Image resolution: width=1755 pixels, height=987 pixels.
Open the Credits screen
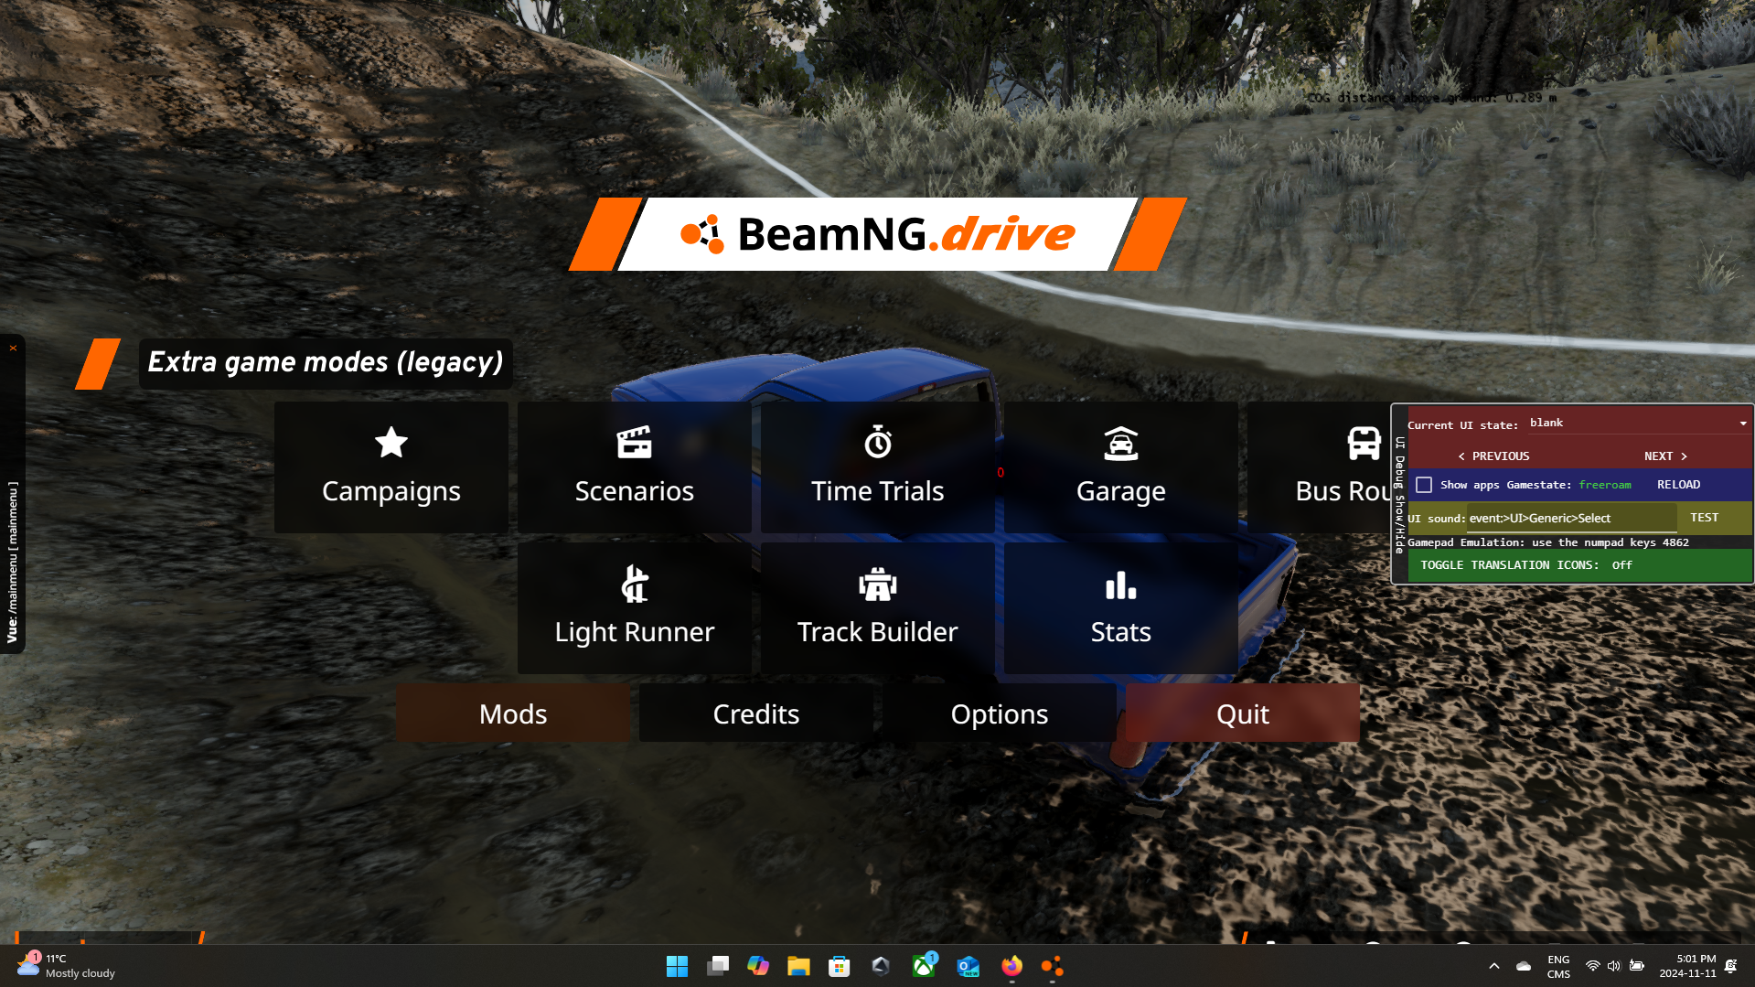(756, 713)
